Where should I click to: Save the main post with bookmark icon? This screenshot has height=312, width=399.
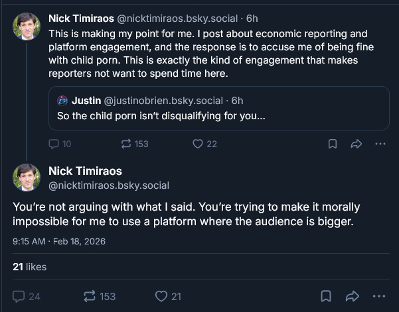326,296
